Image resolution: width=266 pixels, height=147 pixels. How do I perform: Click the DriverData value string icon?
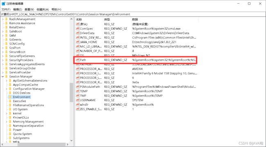click(78, 33)
